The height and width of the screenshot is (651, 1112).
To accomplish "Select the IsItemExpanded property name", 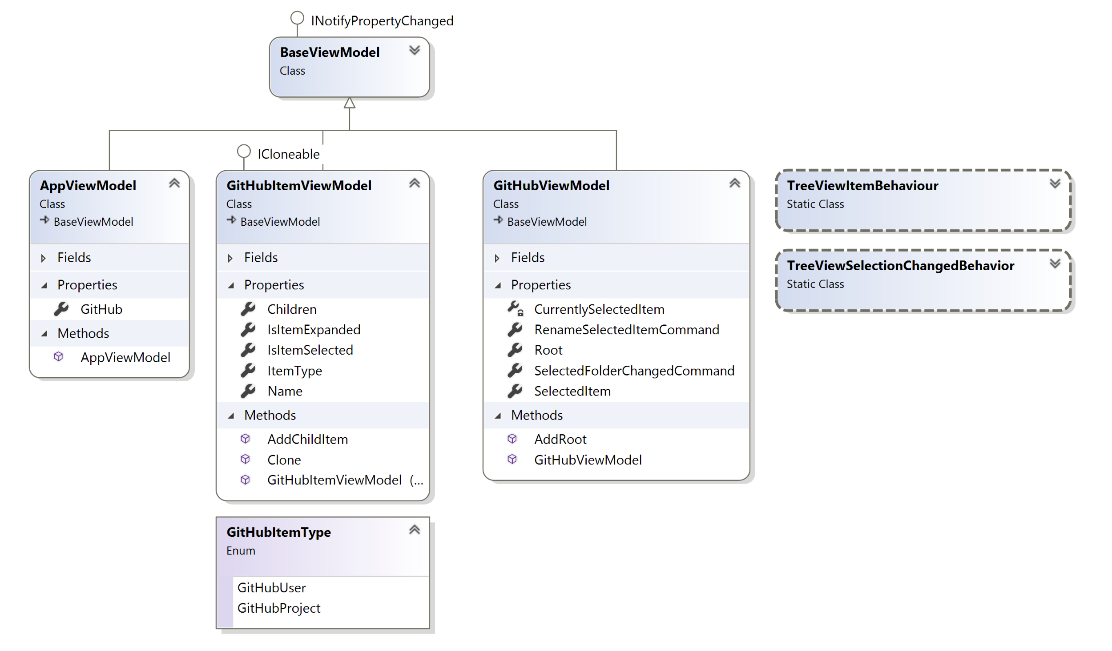I will (x=314, y=330).
